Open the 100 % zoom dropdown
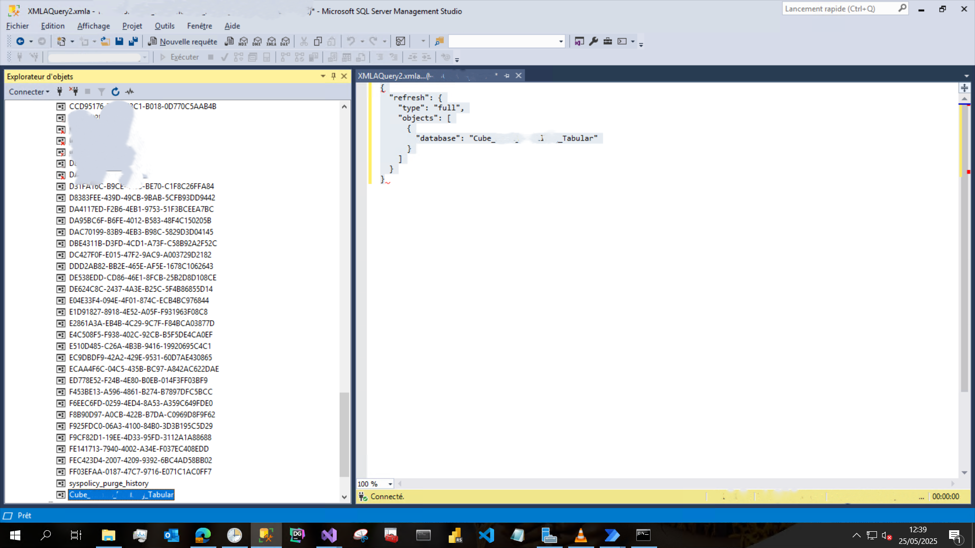The image size is (975, 548). 390,484
